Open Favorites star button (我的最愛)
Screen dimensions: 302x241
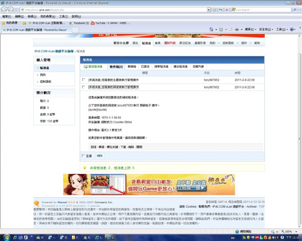(10, 23)
